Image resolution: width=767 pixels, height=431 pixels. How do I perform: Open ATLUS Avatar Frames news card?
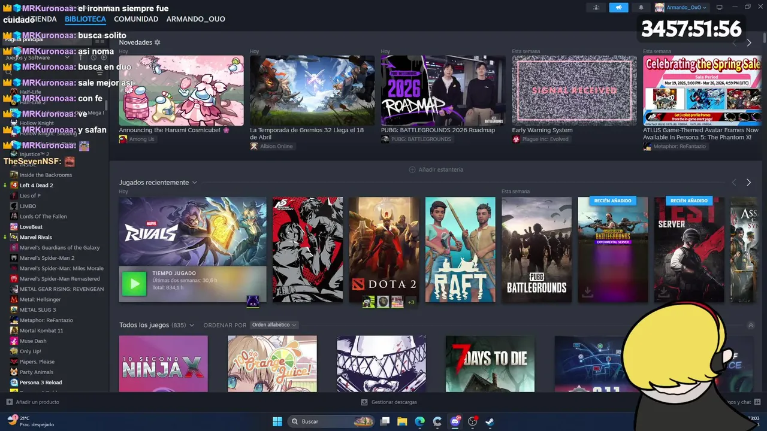click(x=702, y=90)
